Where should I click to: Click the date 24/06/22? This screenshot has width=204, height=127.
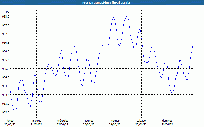pos(115,124)
